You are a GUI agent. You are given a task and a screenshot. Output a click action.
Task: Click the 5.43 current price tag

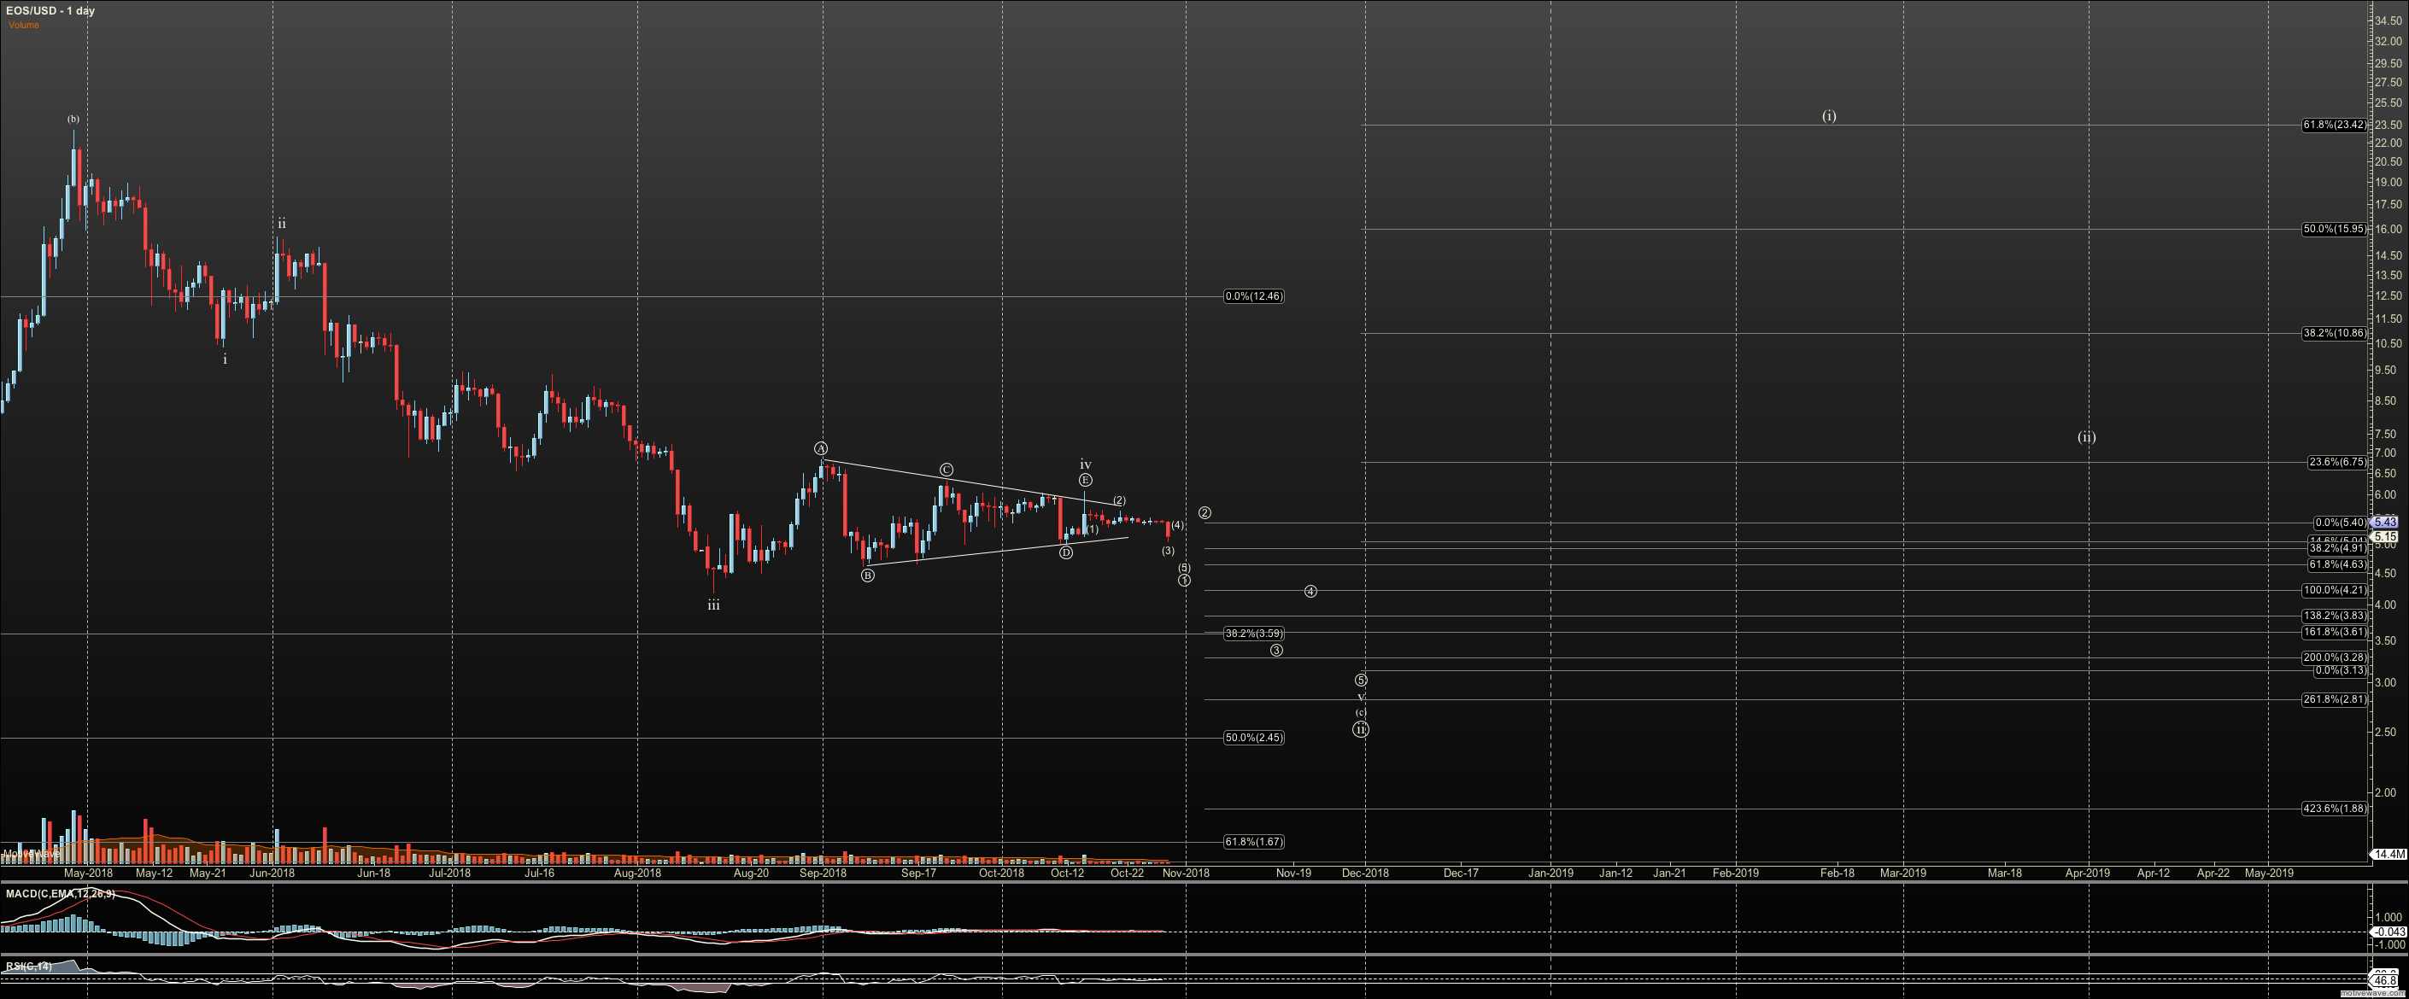[2385, 523]
